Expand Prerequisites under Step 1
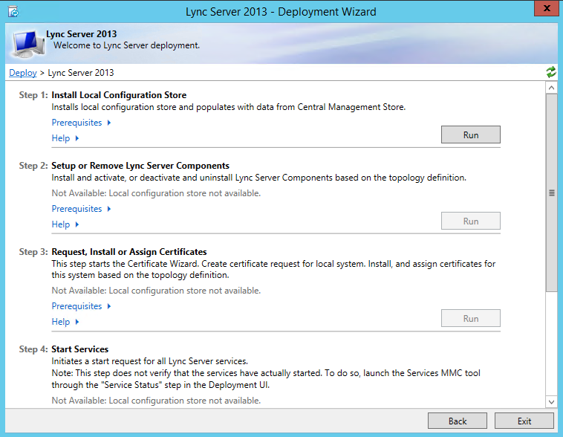Viewport: 563px width, 437px height. click(81, 123)
